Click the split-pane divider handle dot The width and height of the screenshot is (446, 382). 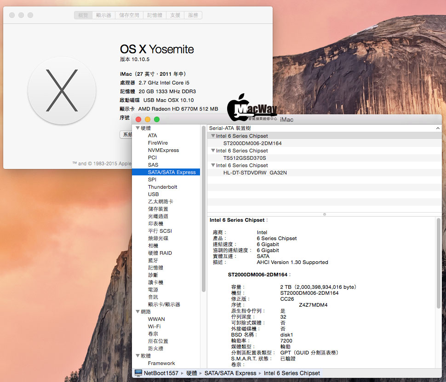(x=325, y=214)
